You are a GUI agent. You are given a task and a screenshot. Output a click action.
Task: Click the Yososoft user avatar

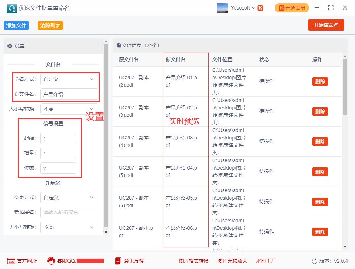[222, 8]
